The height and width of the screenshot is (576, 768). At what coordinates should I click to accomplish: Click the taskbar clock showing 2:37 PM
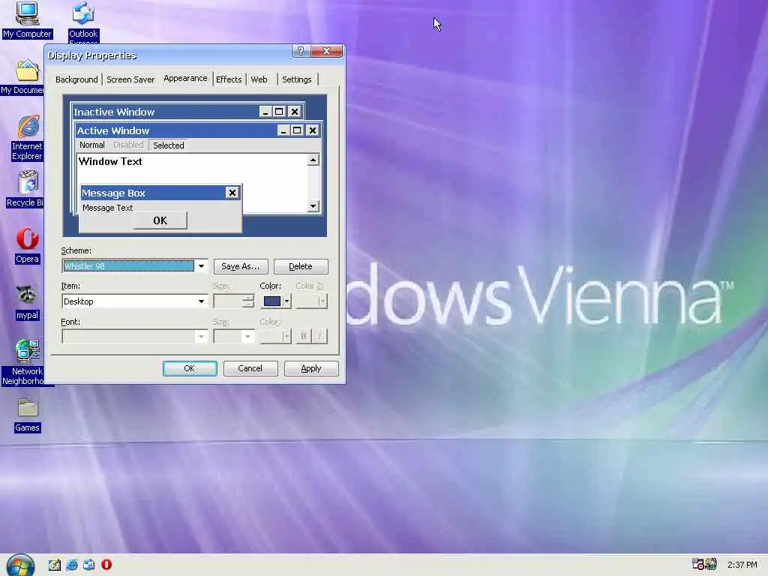pos(742,565)
